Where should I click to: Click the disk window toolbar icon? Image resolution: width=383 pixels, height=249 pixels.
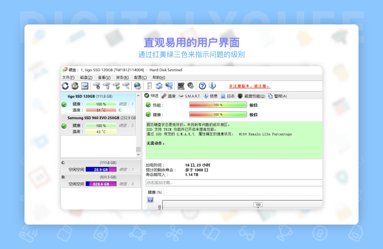point(85,86)
